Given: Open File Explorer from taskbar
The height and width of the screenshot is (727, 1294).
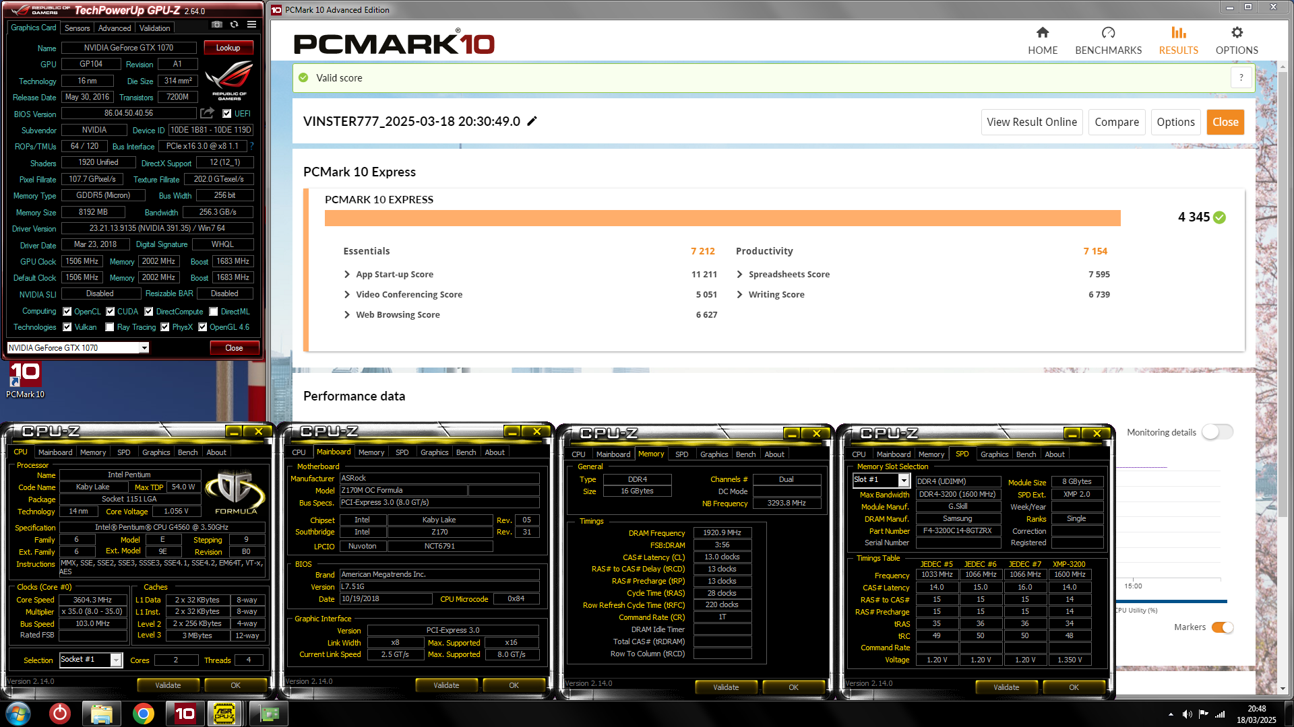Looking at the screenshot, I should point(101,714).
